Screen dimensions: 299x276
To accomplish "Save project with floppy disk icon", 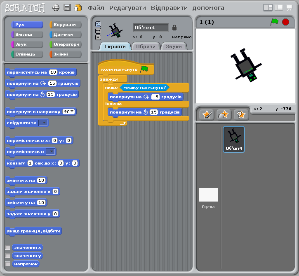I will [67, 8].
